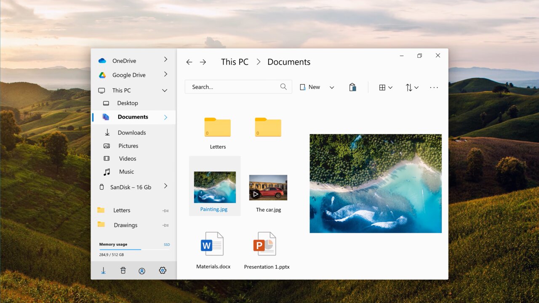Click the Memory usage progress bar

pos(134,250)
